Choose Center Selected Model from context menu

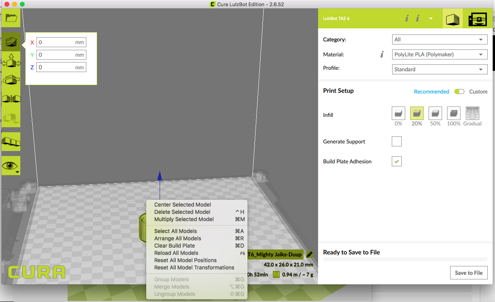pyautogui.click(x=197, y=205)
